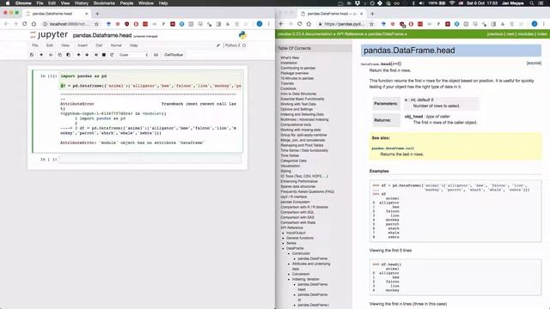Open Jupyter Help menu
This screenshot has height=309, width=550.
[134, 45]
